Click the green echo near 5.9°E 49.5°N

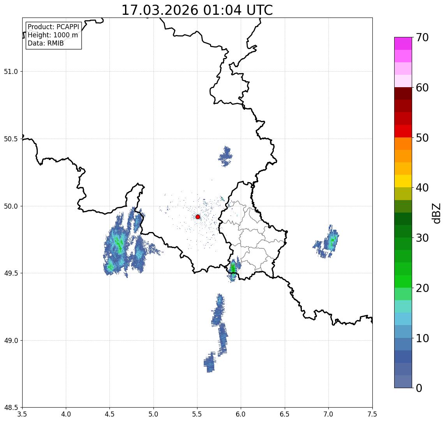(233, 269)
